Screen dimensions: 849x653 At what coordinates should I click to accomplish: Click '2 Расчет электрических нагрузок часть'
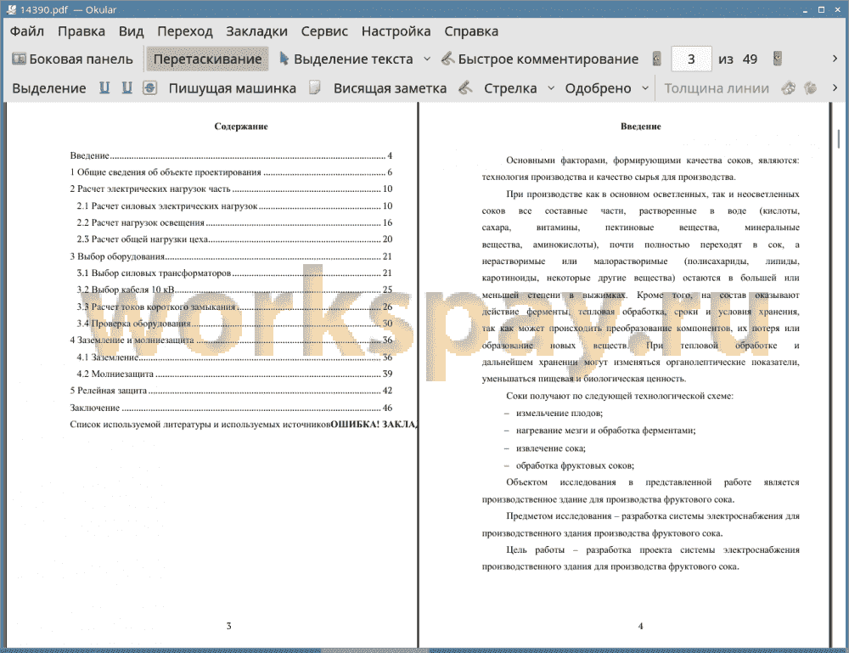pos(231,189)
